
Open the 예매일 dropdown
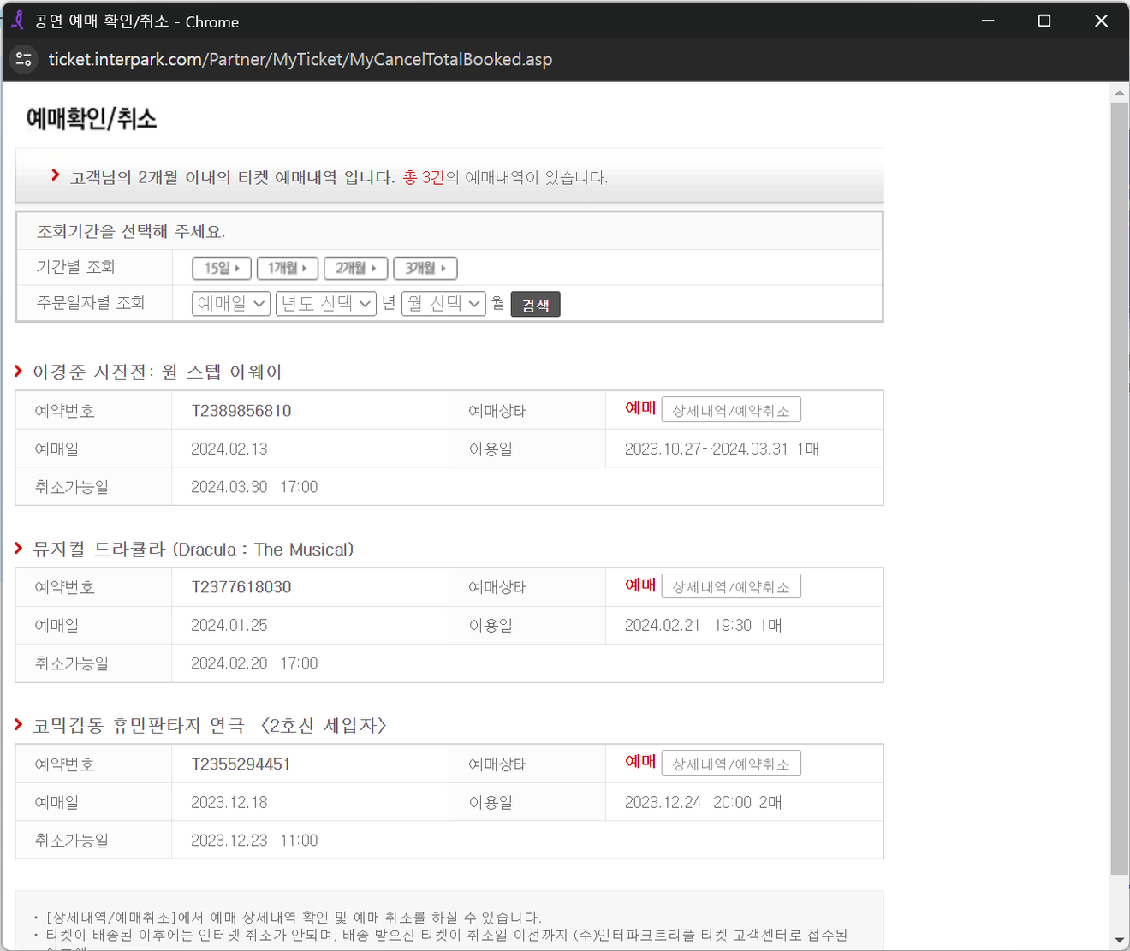(231, 303)
